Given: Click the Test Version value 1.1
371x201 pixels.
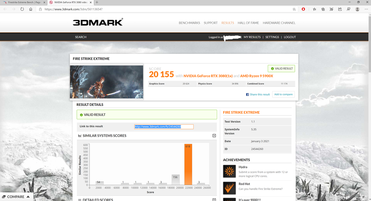Looking at the screenshot, I should pos(253,122).
